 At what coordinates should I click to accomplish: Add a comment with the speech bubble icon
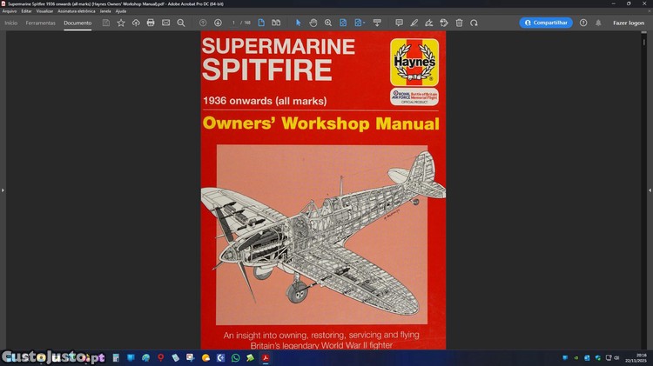point(399,23)
